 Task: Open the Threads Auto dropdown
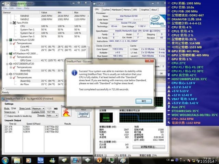(52, 115)
